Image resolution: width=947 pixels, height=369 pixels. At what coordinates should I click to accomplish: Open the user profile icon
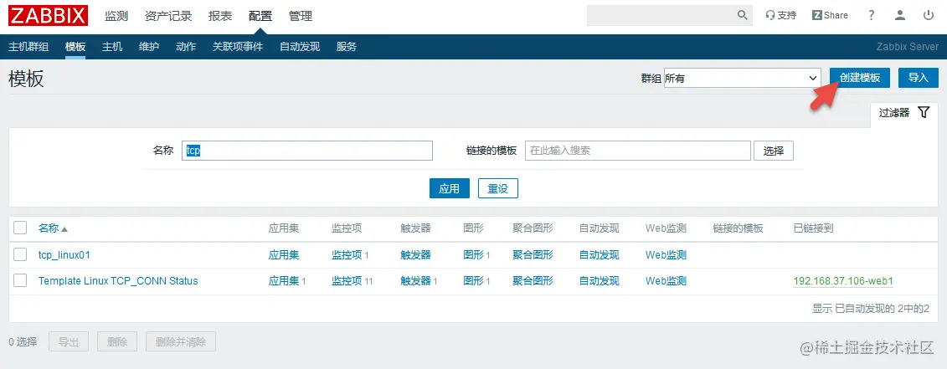tap(900, 16)
